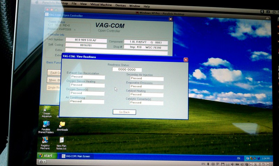The height and width of the screenshot is (166, 279).
Task: Click the Soft. Coding field 0016701
Action: pyautogui.click(x=86, y=45)
